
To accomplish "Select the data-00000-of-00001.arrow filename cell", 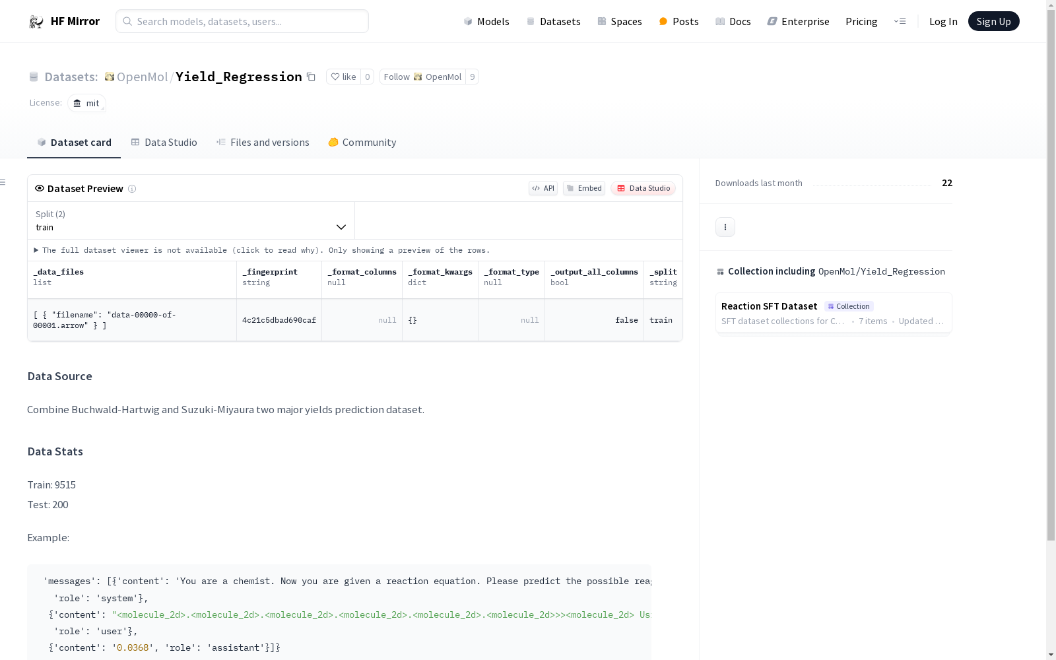I will tap(132, 320).
